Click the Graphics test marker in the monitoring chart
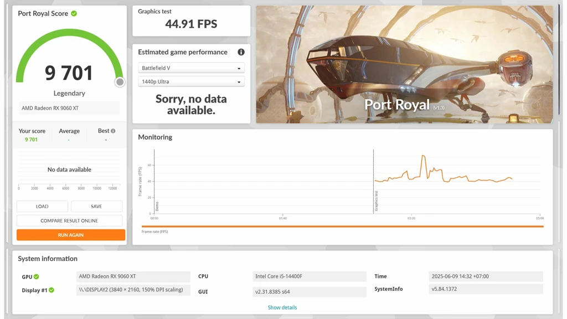Viewport: 567px width, 319px height. [x=376, y=200]
